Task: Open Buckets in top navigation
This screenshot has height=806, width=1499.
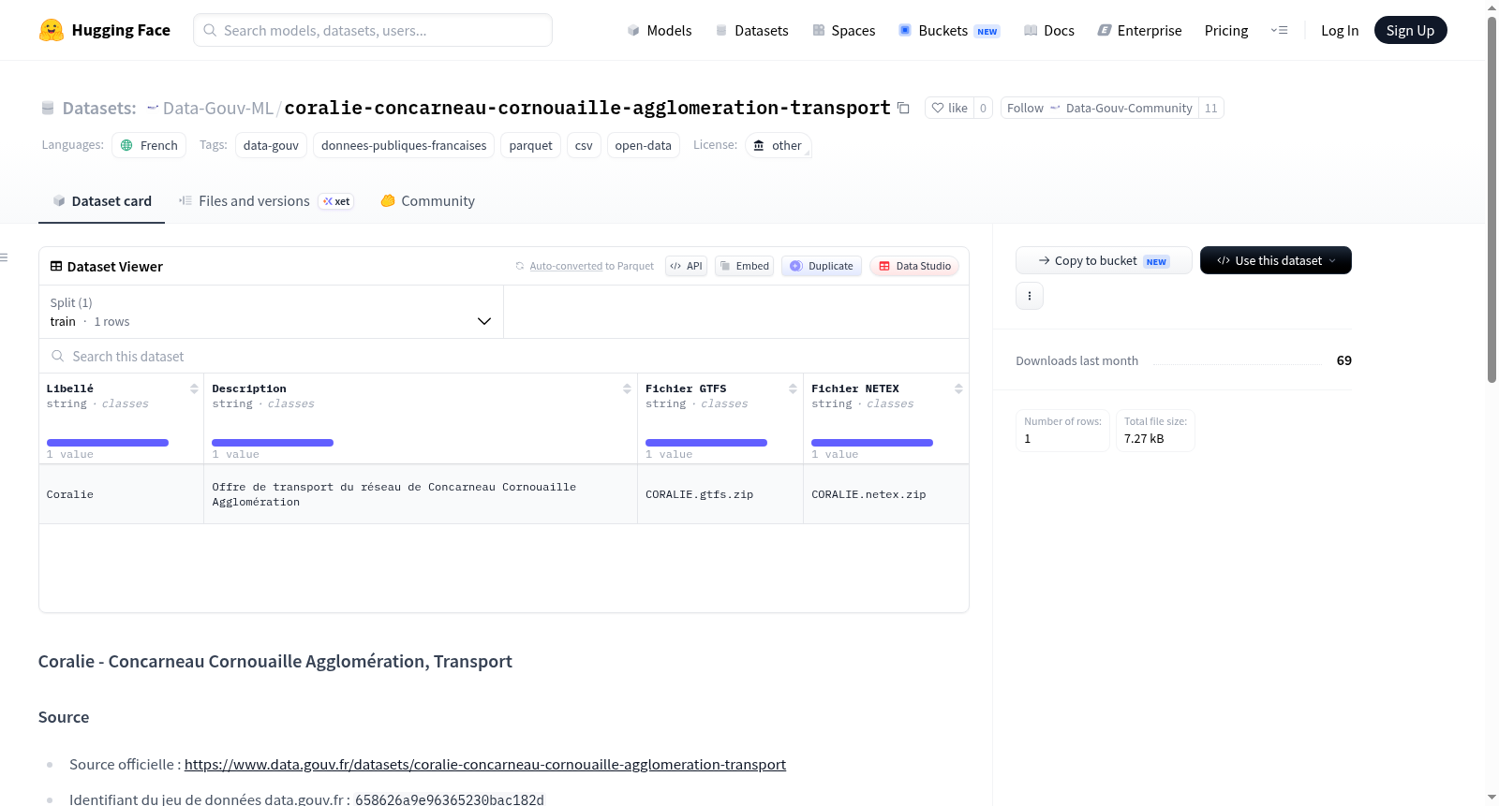Action: (x=949, y=30)
